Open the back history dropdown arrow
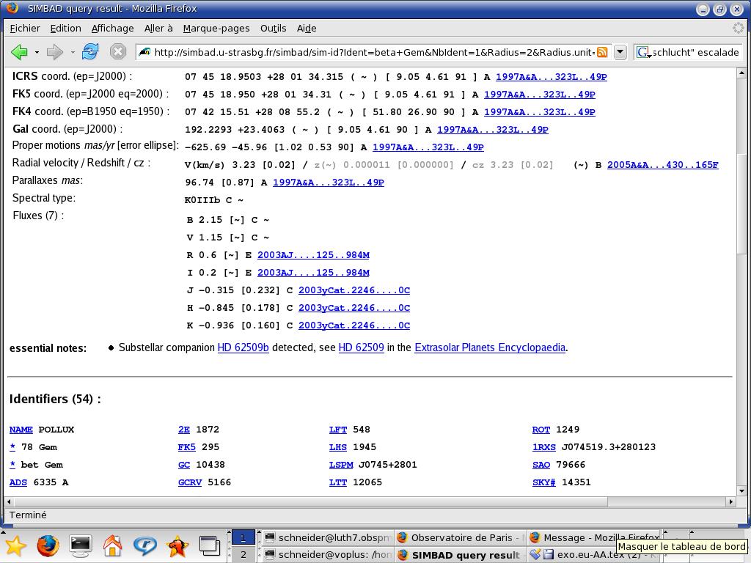Image resolution: width=751 pixels, height=563 pixels. point(37,53)
